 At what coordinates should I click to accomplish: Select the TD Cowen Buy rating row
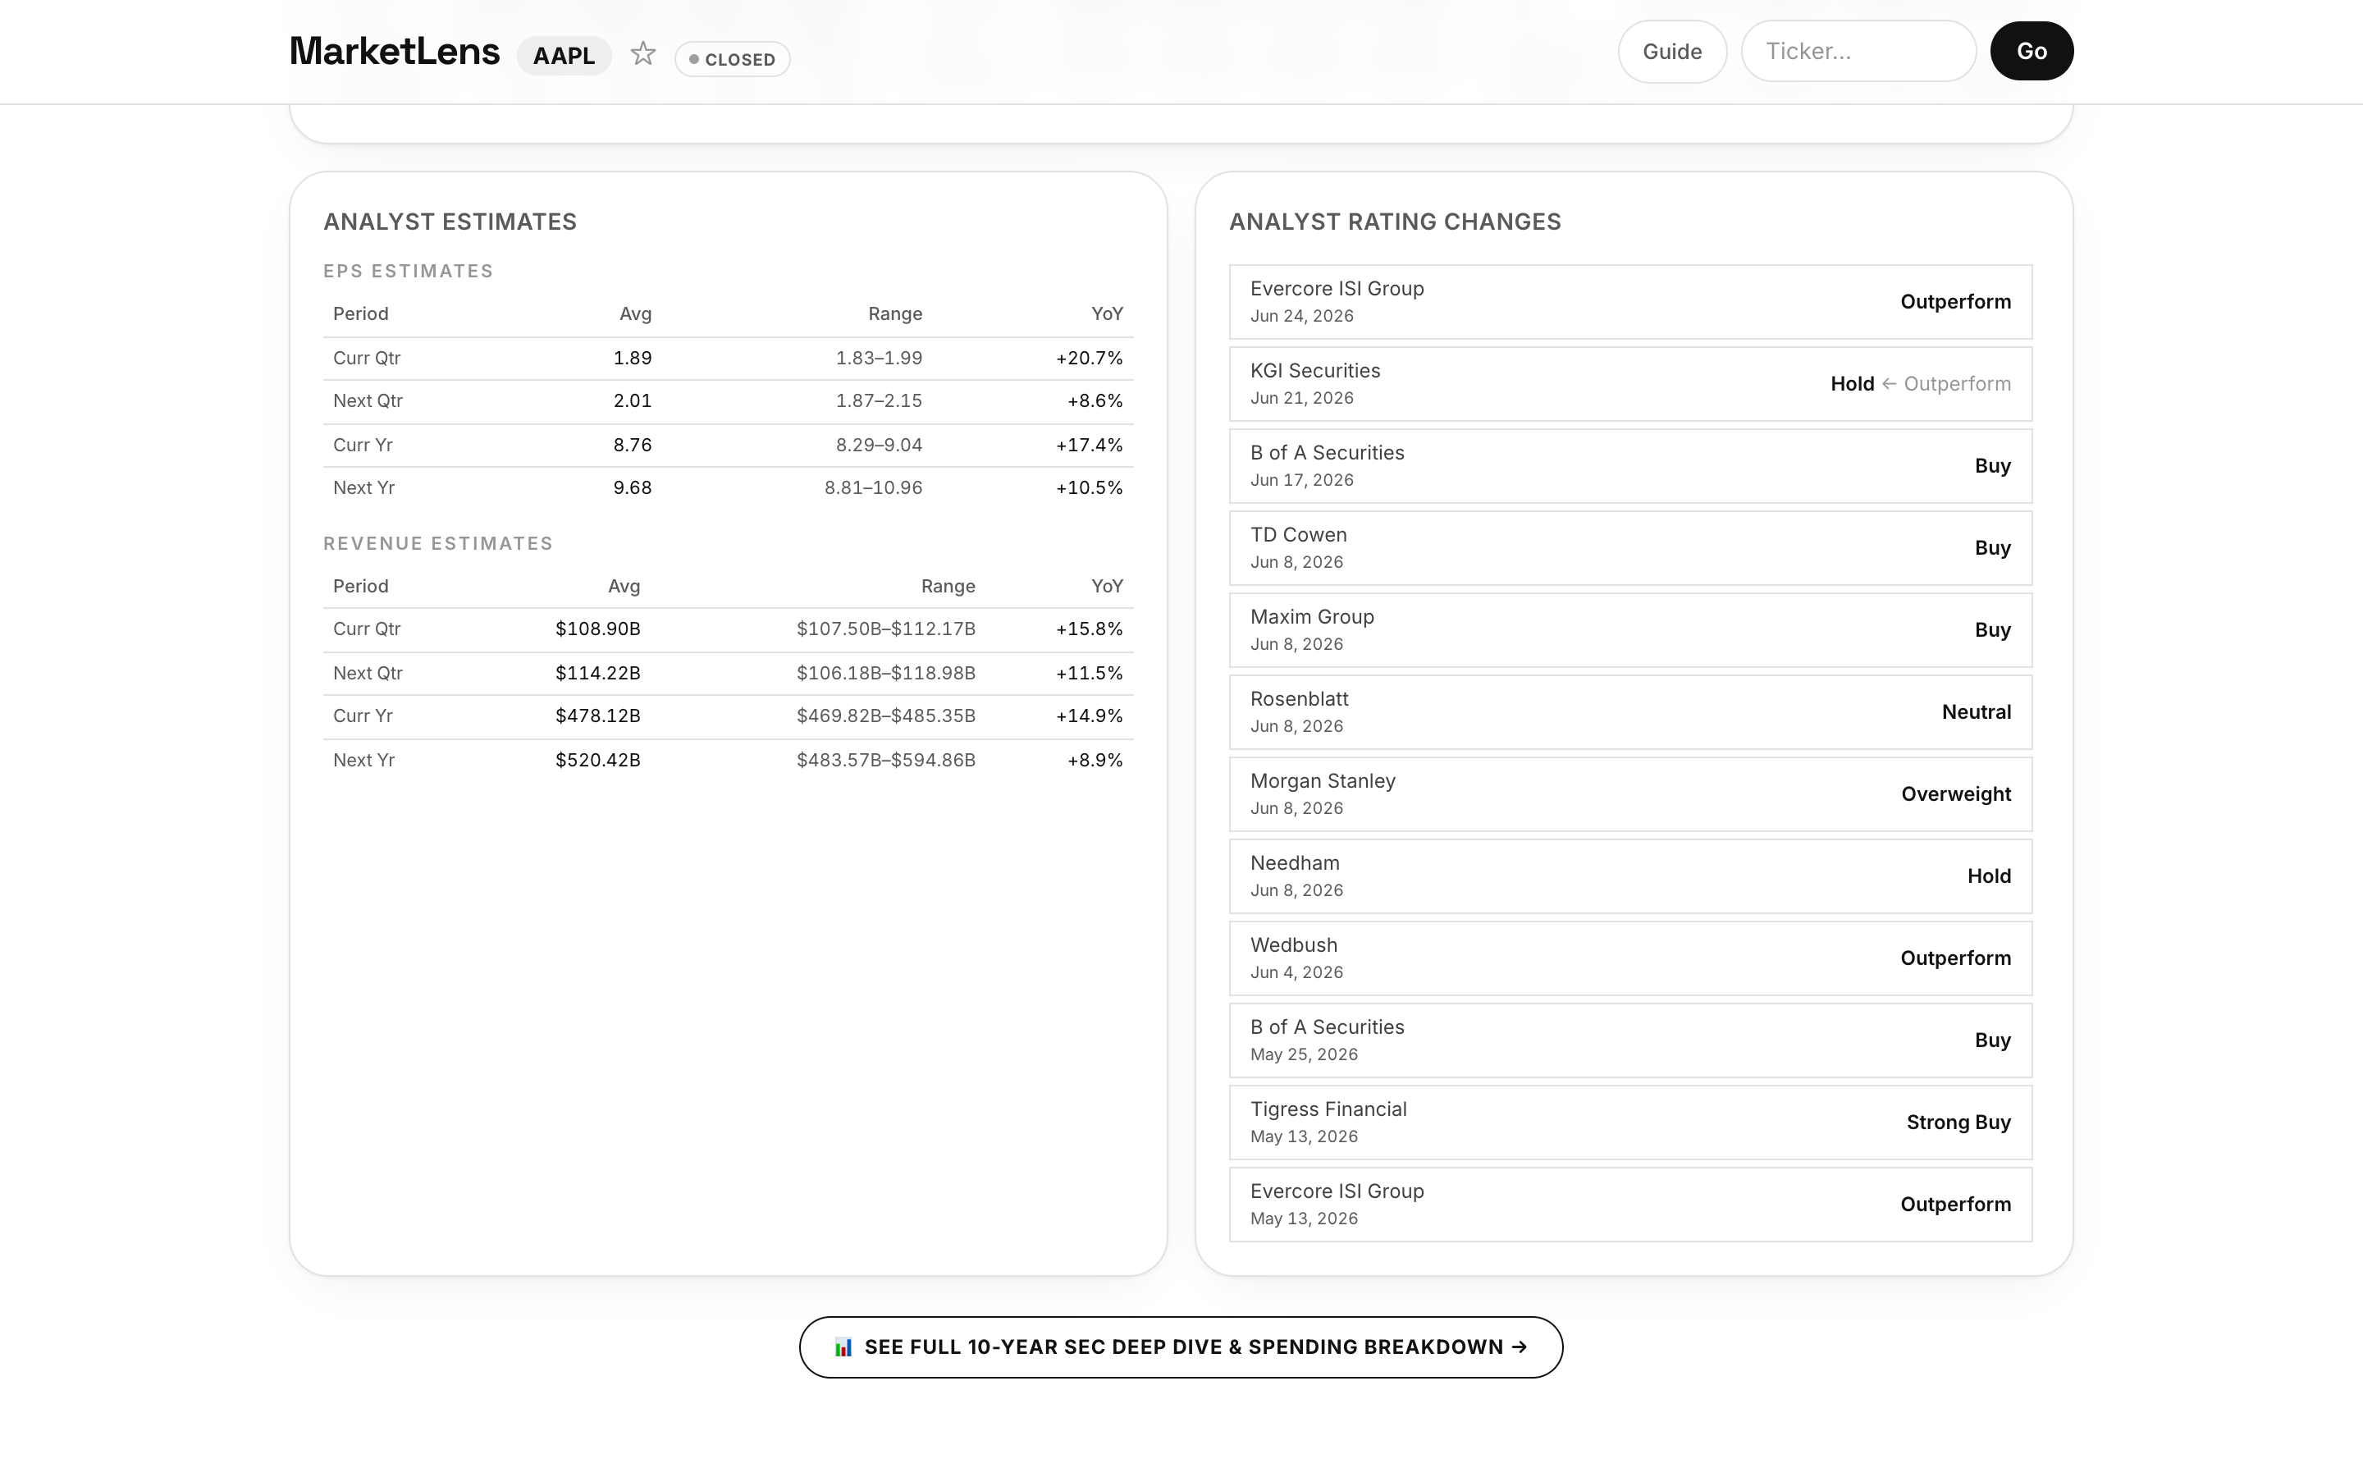(1630, 548)
